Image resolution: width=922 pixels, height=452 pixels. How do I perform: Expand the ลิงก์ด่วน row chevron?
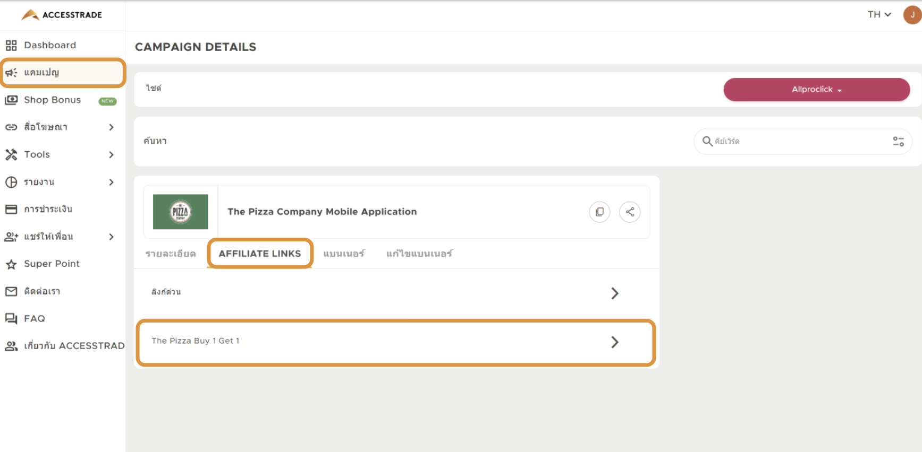615,293
